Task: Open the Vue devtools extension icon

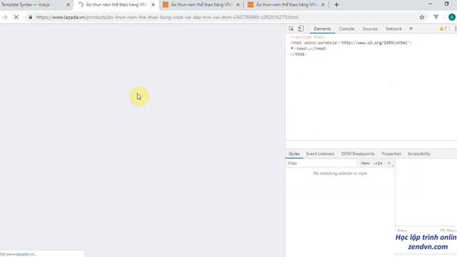Action: pos(436,17)
